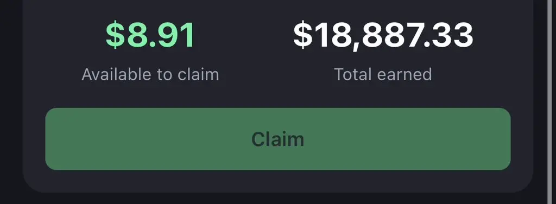Click the 'Available to claim' label
Image resolution: width=556 pixels, height=204 pixels.
(150, 74)
